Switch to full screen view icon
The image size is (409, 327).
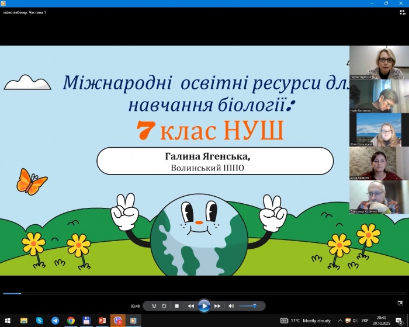click(400, 302)
